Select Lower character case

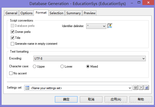[x=62, y=66]
